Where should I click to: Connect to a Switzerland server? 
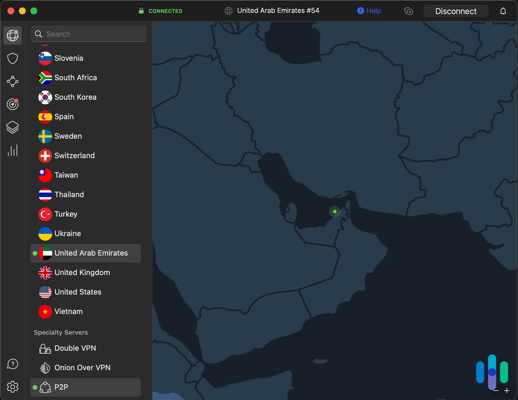[74, 156]
